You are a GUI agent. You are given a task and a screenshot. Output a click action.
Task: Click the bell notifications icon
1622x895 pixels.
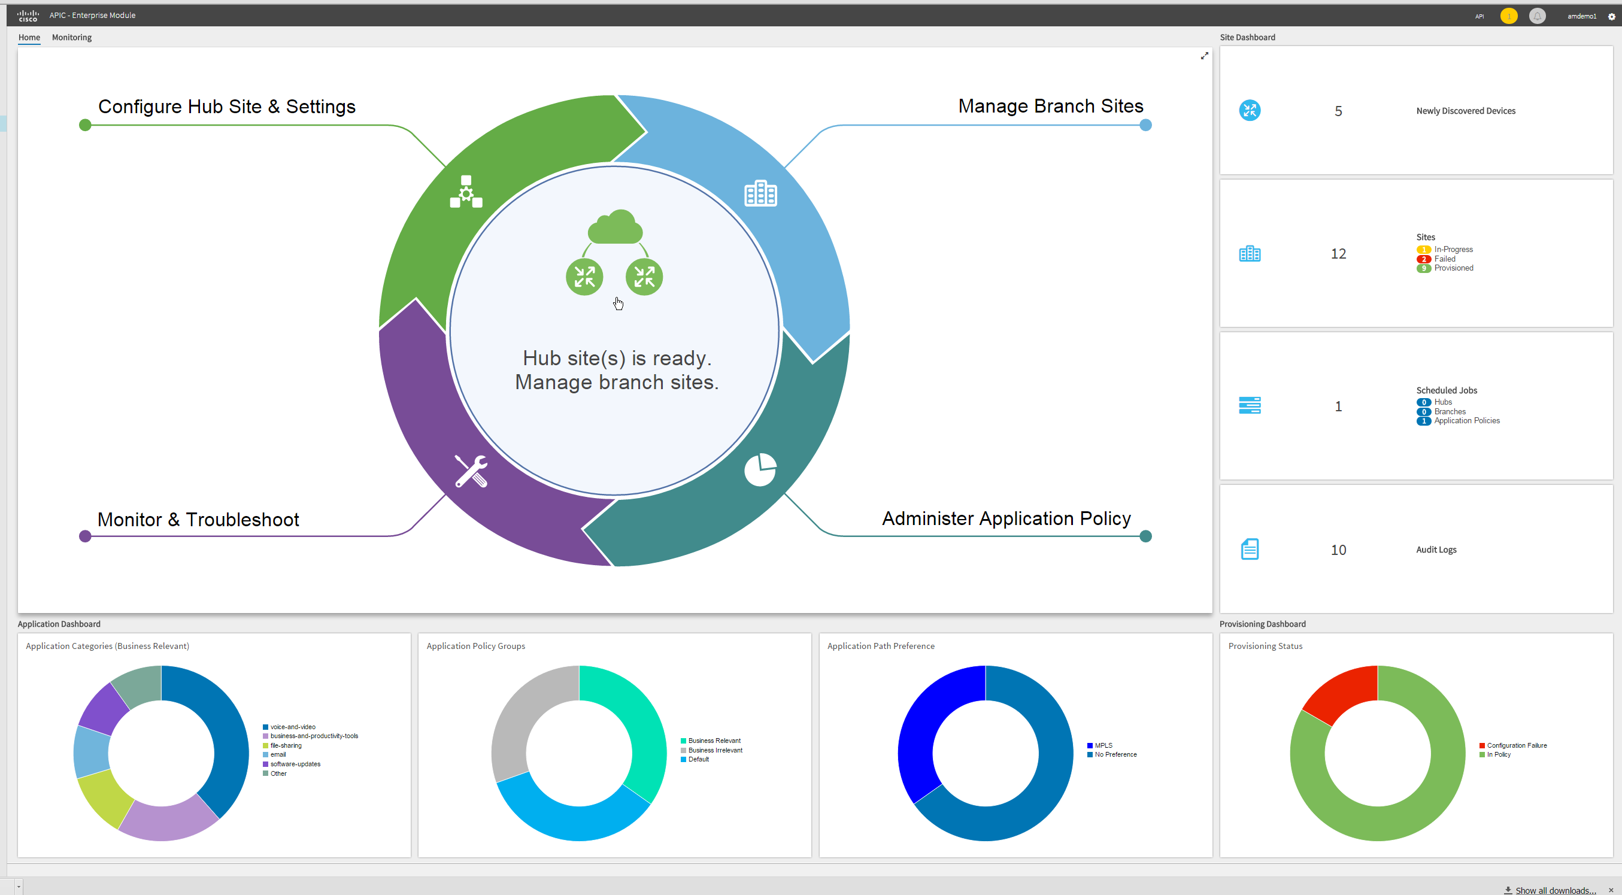[x=1537, y=16]
